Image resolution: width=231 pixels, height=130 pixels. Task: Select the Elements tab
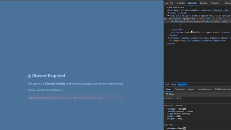pyautogui.click(x=192, y=3)
